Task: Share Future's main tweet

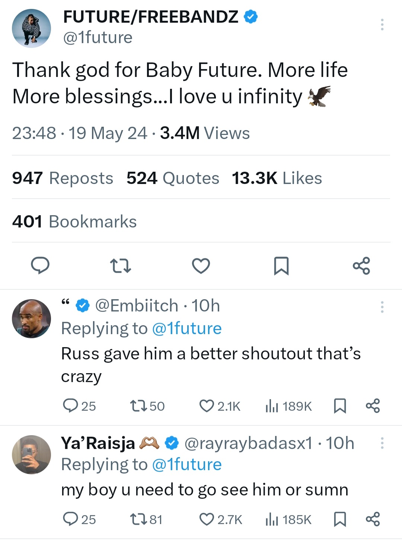Action: pos(361,266)
